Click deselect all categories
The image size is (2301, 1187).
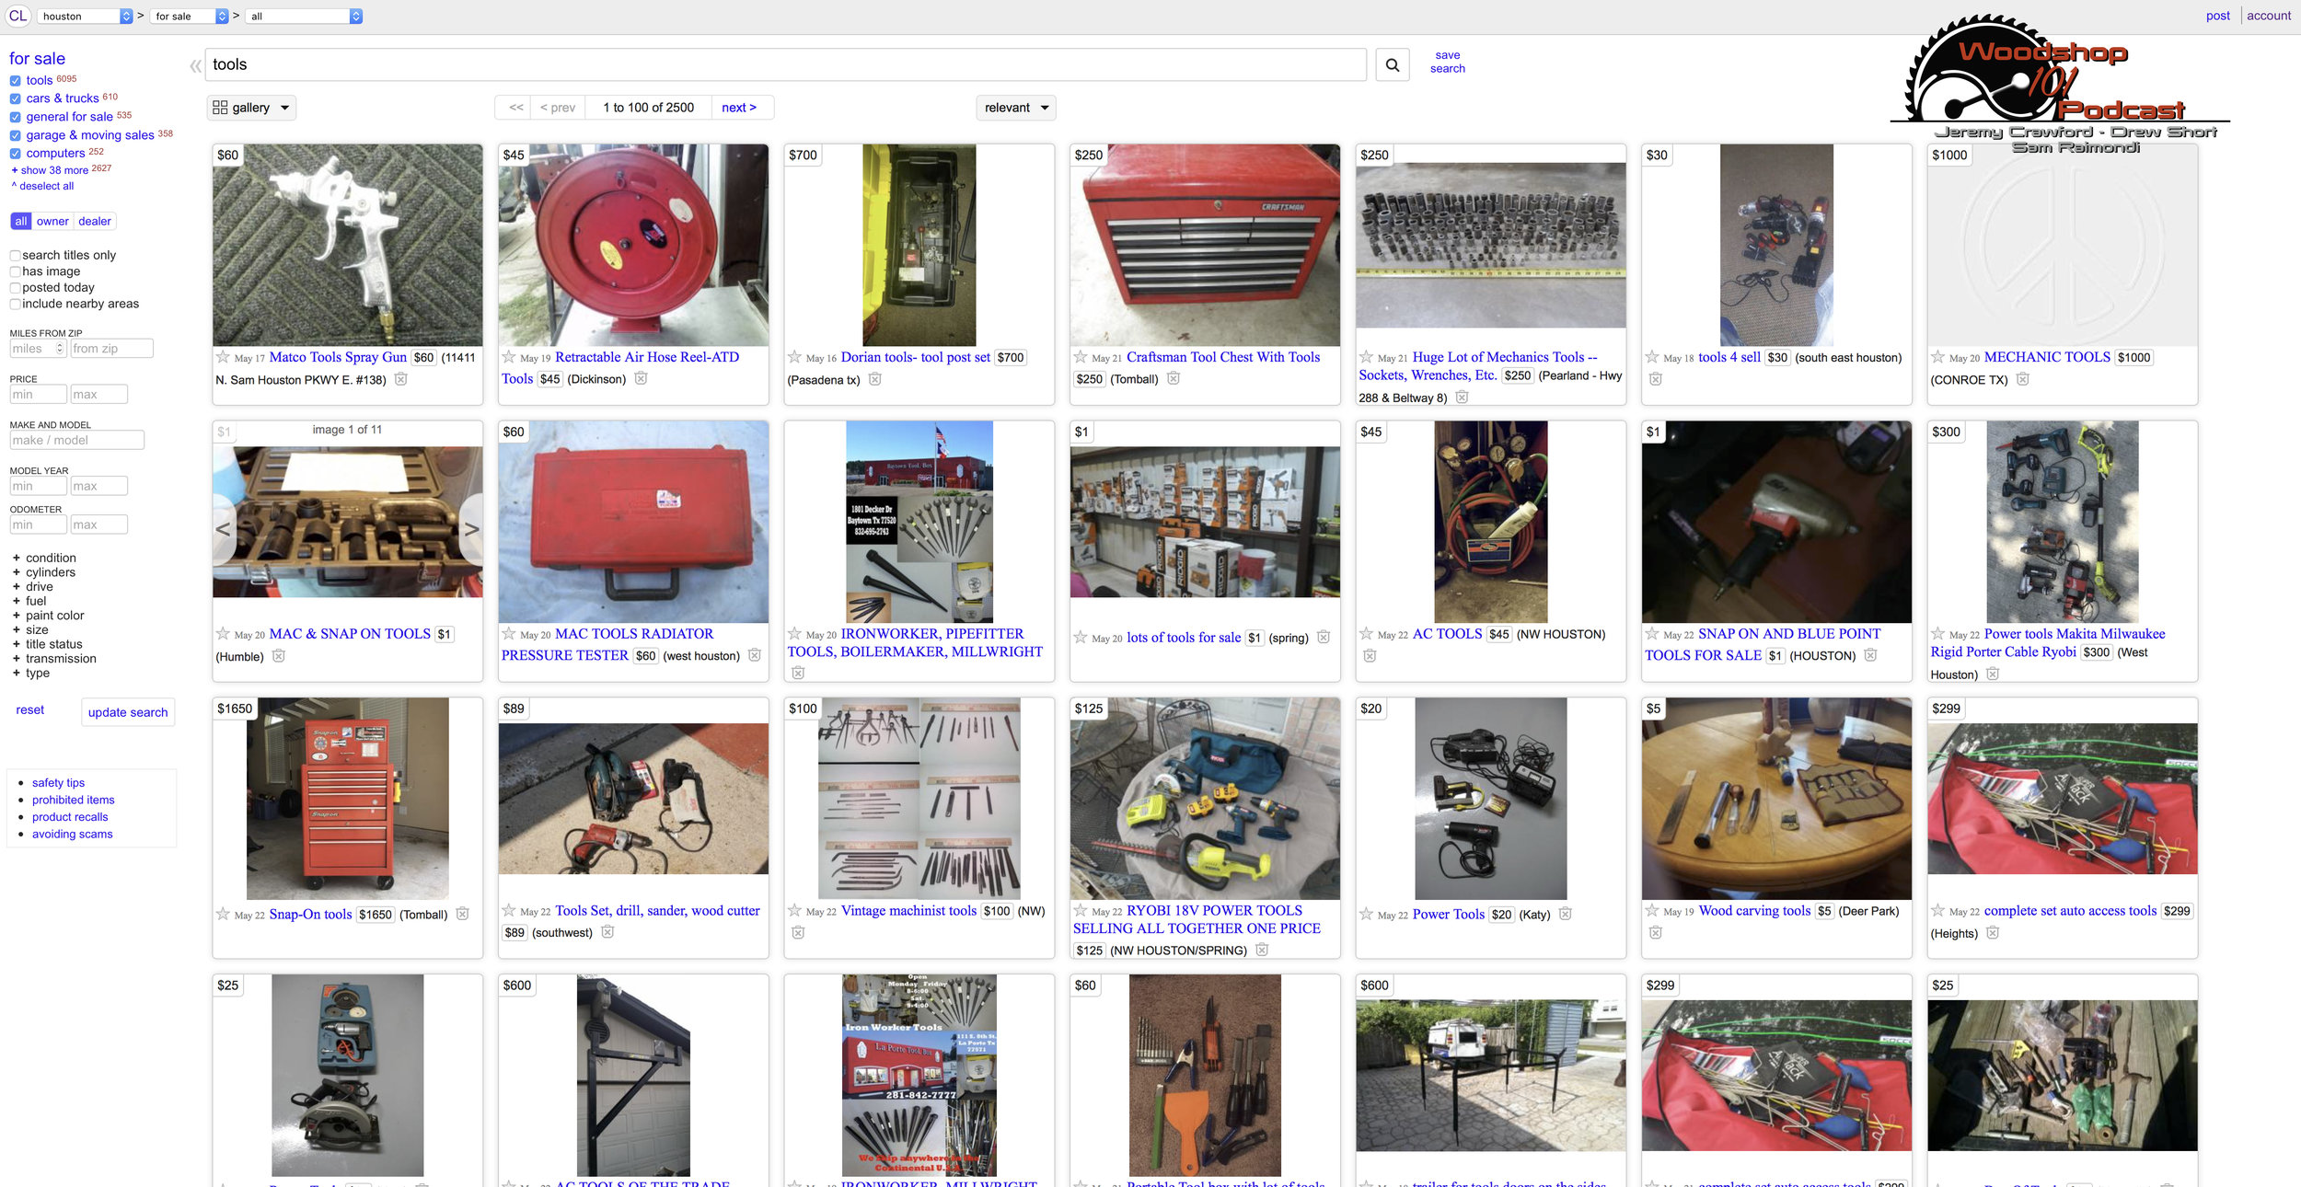coord(42,186)
